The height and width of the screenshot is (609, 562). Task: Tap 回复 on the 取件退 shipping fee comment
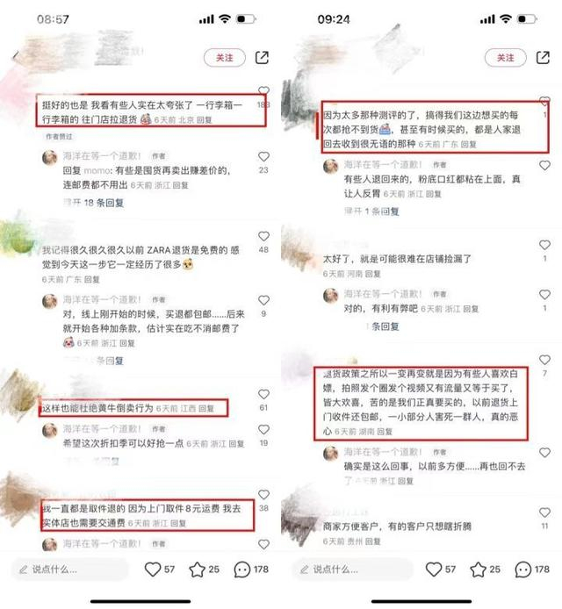[x=178, y=524]
